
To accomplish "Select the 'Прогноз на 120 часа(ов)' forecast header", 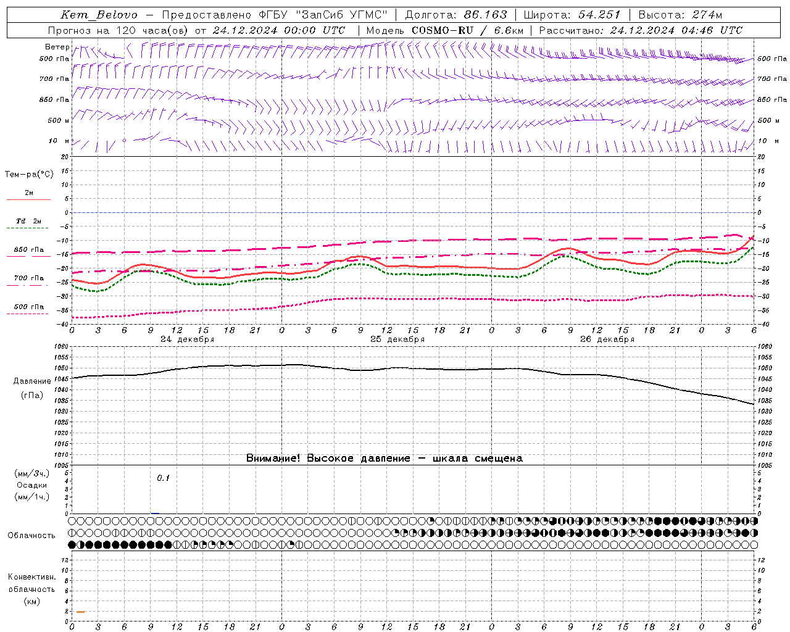I will [118, 30].
